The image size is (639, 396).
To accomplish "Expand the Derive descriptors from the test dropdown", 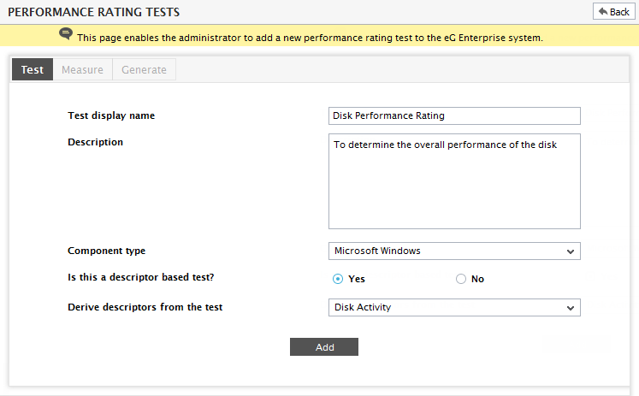I will [x=454, y=308].
